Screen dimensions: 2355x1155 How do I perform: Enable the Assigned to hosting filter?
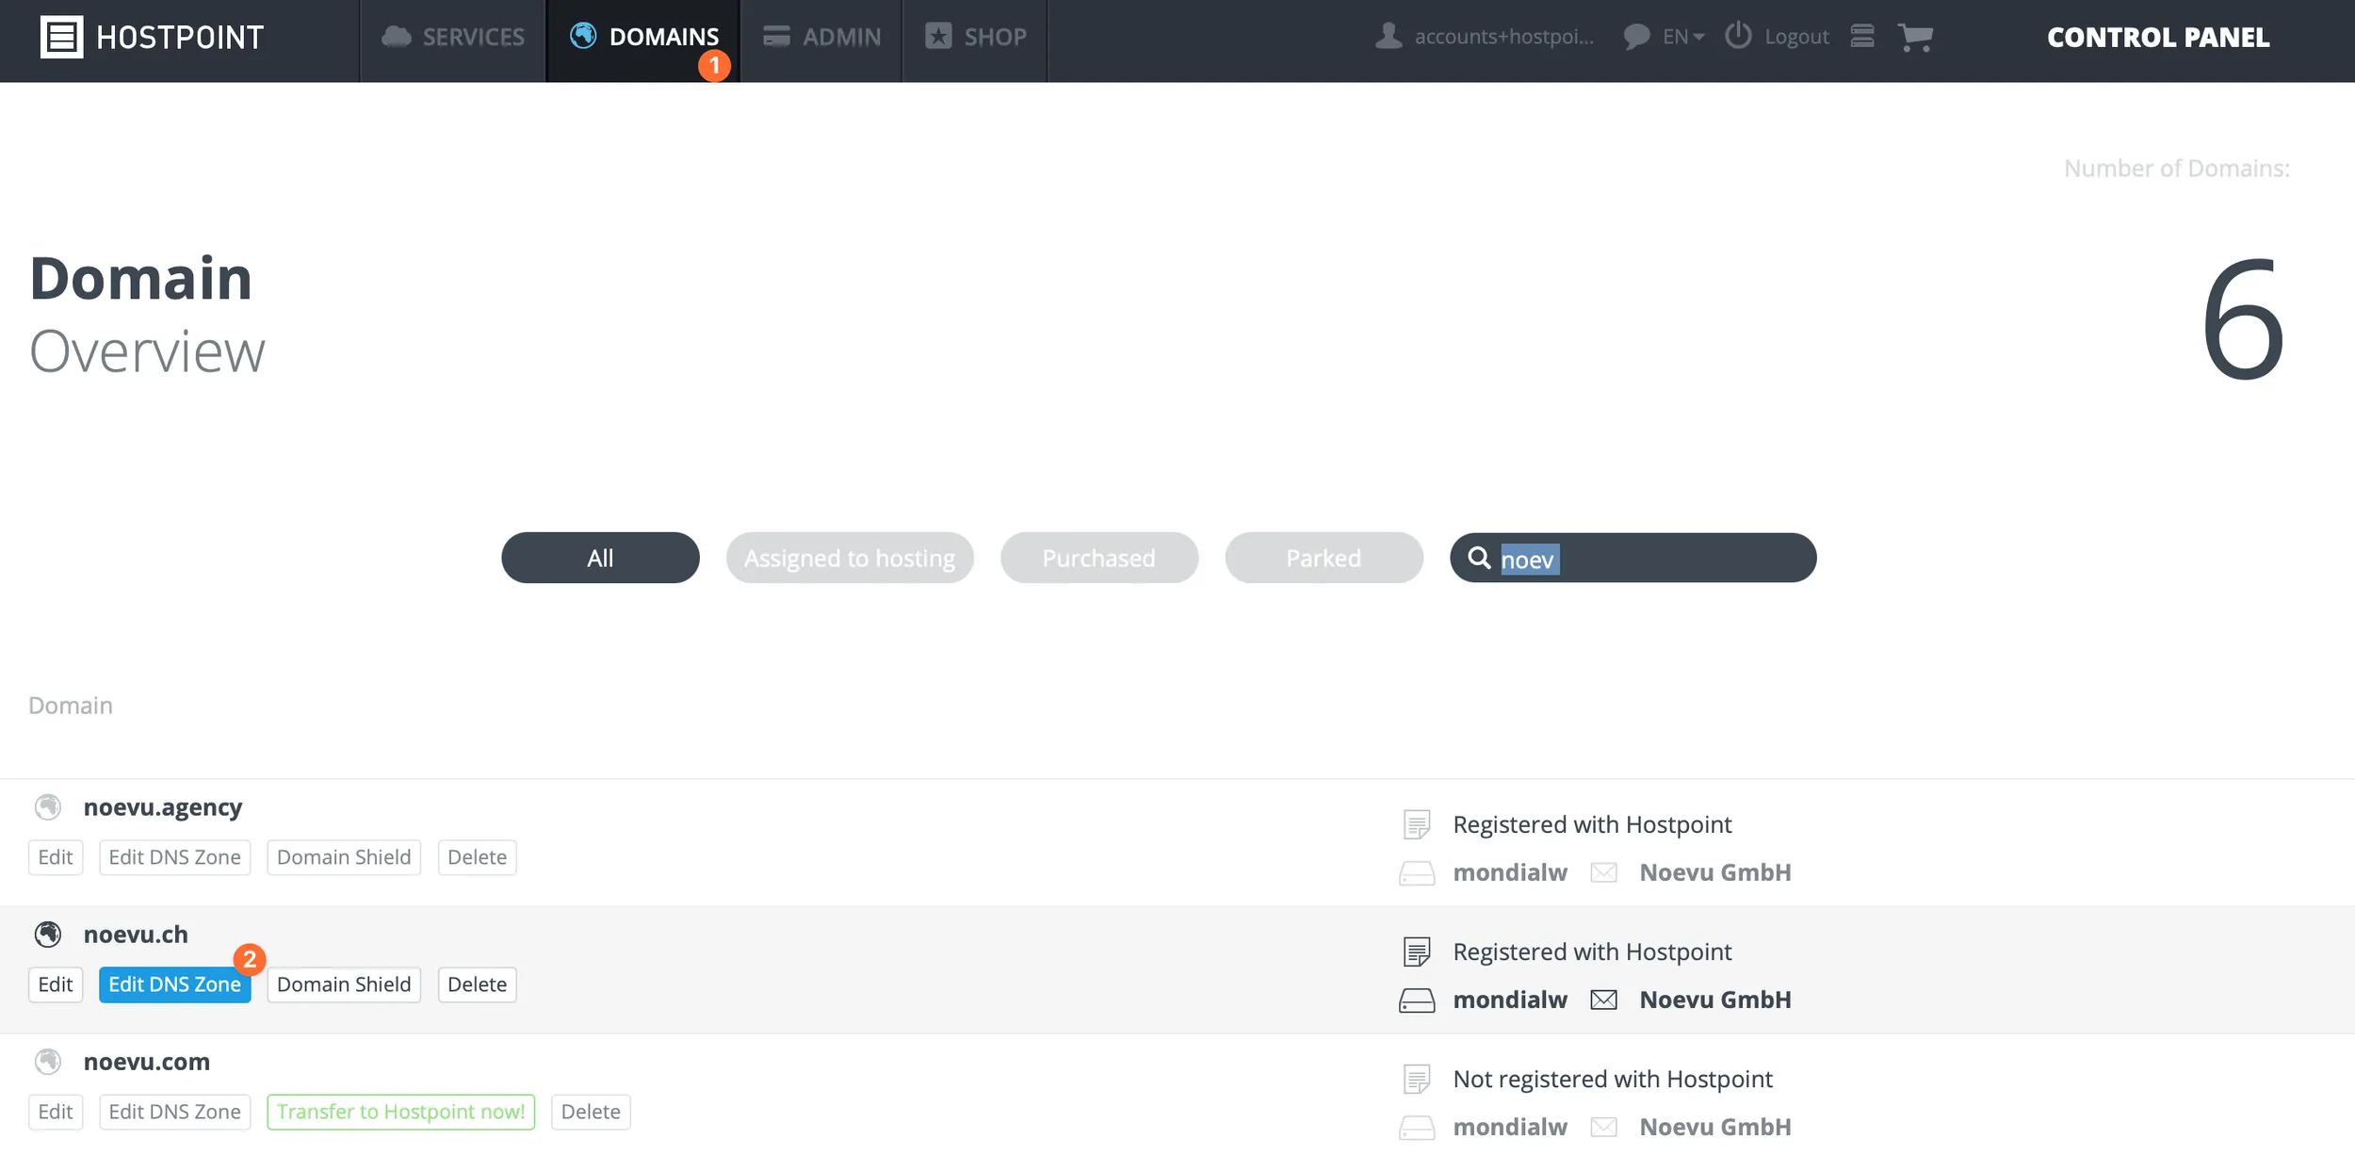tap(849, 557)
